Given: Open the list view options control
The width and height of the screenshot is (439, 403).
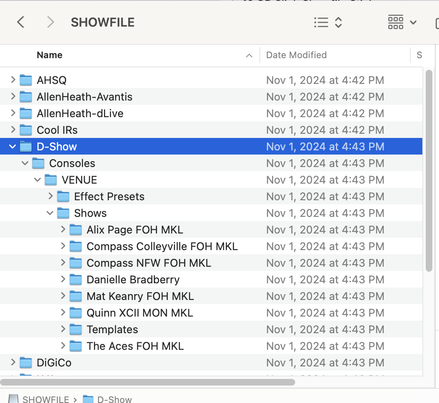Looking at the screenshot, I should (328, 22).
